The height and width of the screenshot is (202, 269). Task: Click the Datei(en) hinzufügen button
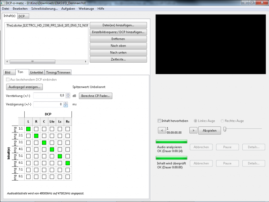[118, 25]
